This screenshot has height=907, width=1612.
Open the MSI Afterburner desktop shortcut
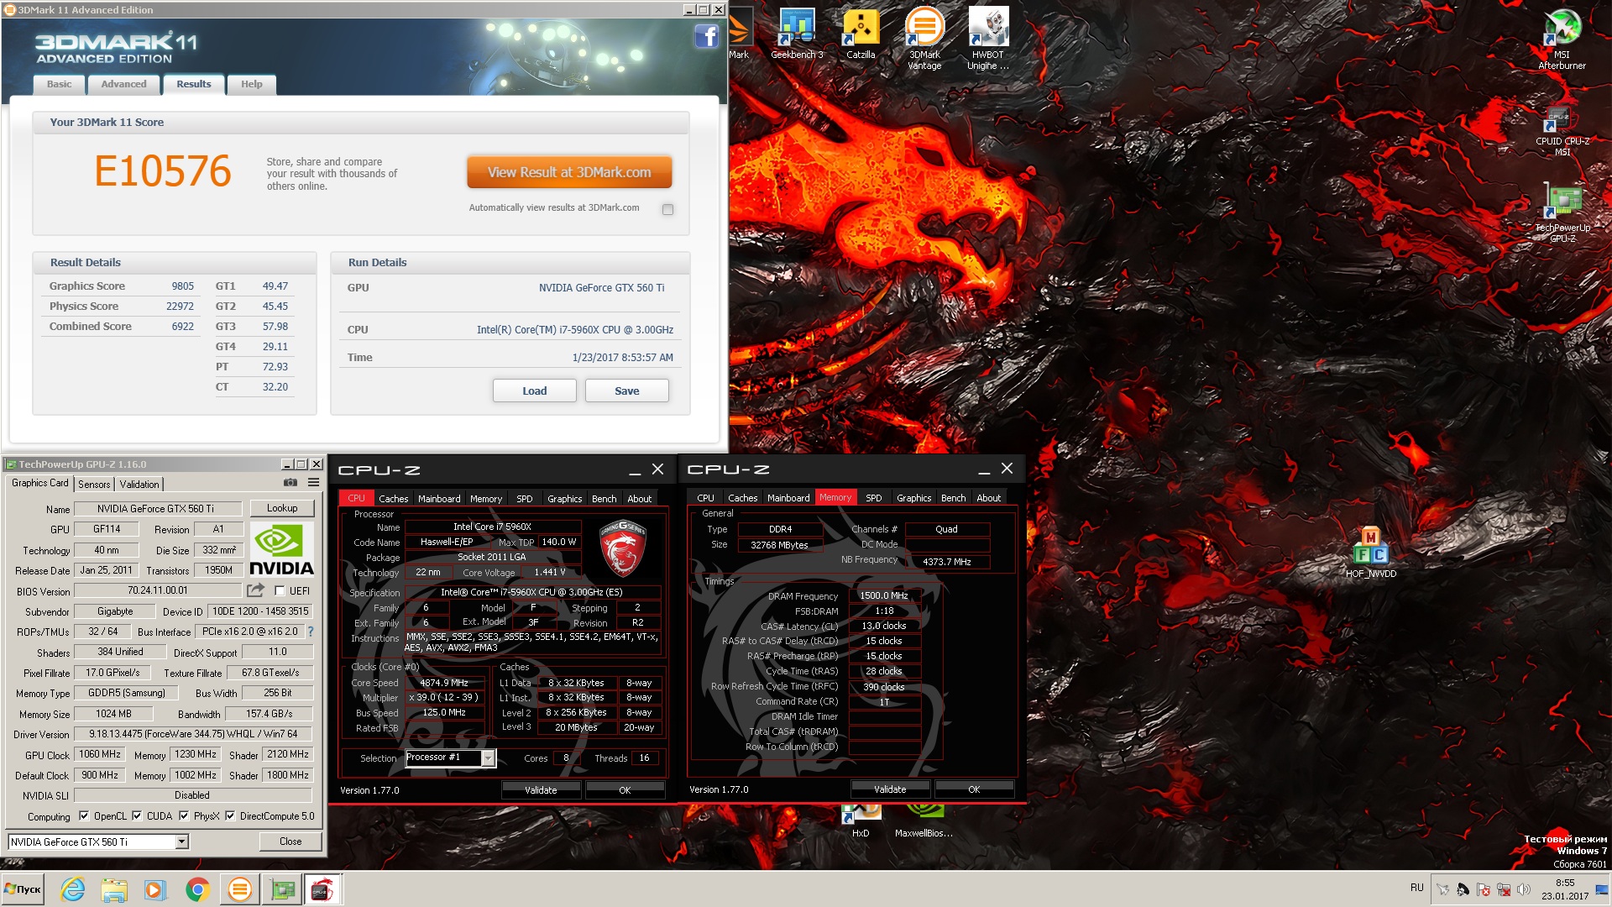pos(1562,39)
